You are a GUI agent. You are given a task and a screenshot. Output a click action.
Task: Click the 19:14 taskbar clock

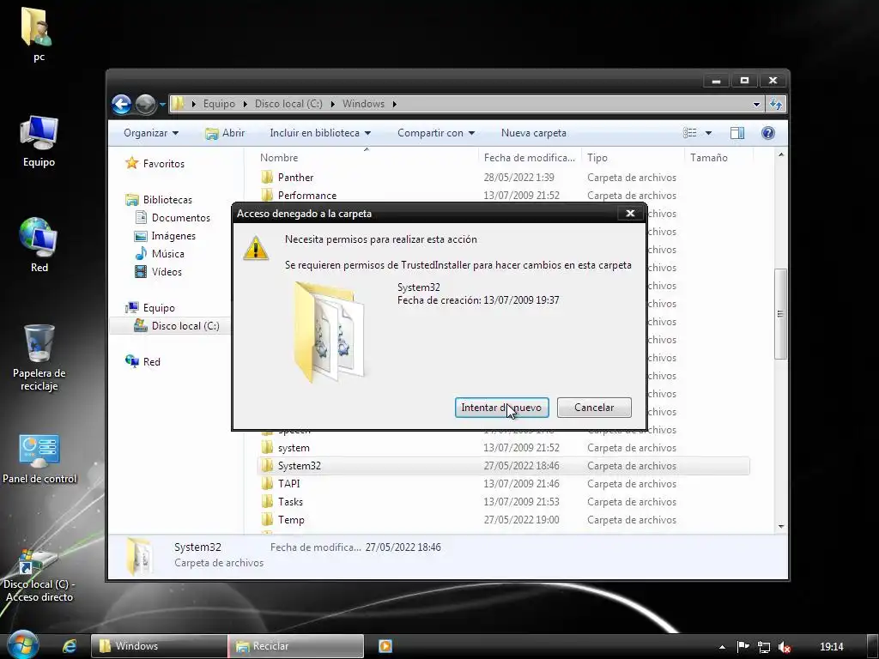pyautogui.click(x=831, y=647)
